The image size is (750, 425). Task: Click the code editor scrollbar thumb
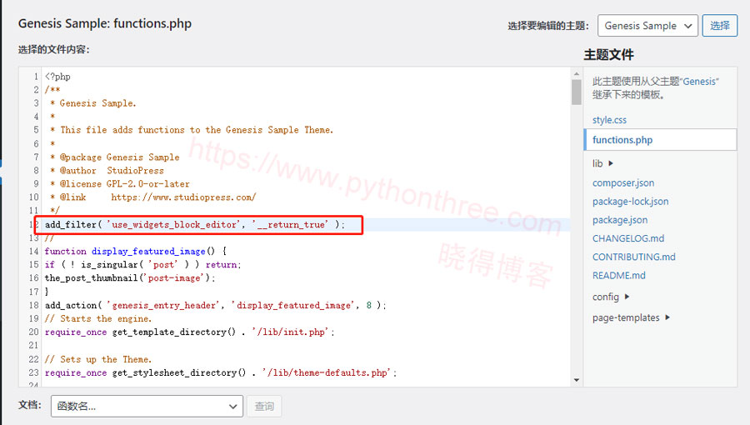pos(577,92)
